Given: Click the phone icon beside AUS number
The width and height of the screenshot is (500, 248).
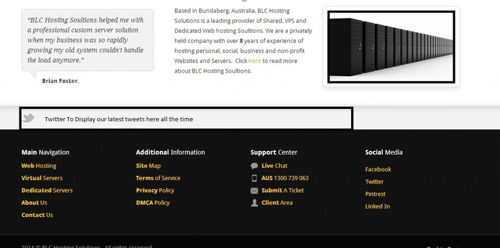Looking at the screenshot, I should tap(254, 178).
